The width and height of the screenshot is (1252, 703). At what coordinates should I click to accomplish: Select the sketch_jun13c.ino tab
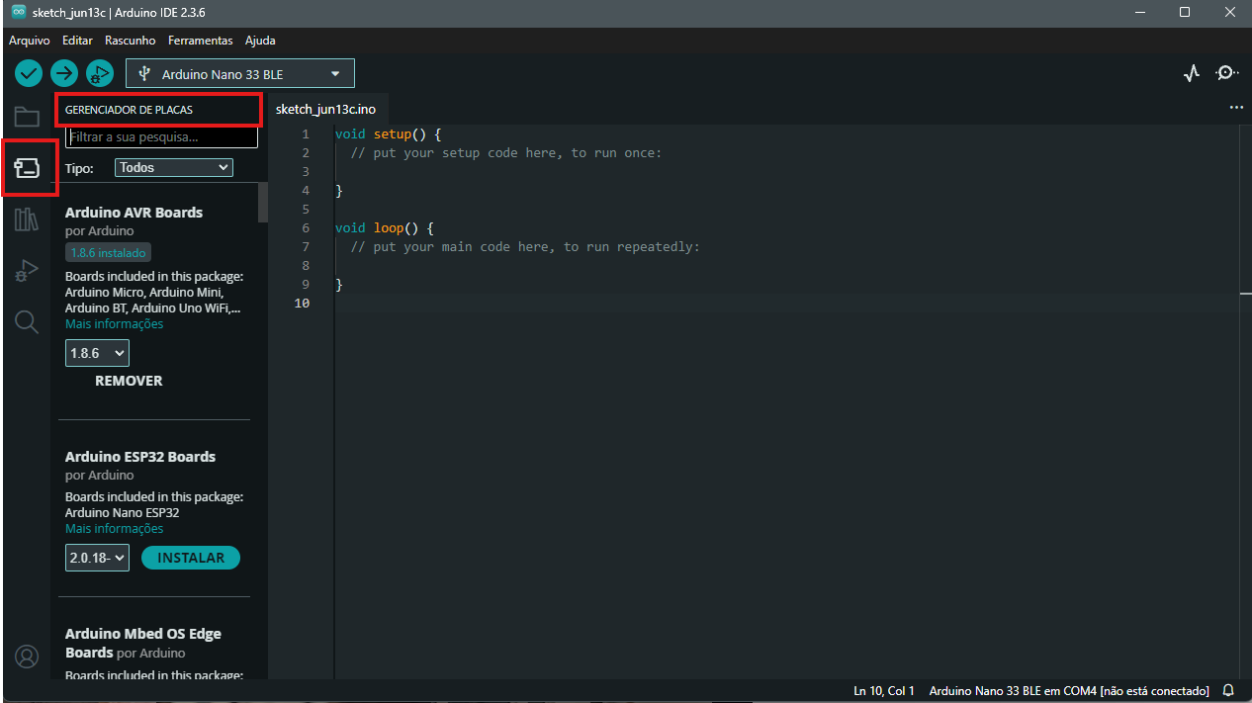[325, 109]
